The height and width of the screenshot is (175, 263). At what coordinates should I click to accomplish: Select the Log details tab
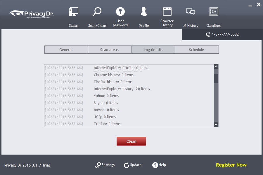pos(153,50)
